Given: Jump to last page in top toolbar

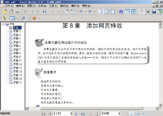Looking at the screenshot, I should [x=45, y=11].
